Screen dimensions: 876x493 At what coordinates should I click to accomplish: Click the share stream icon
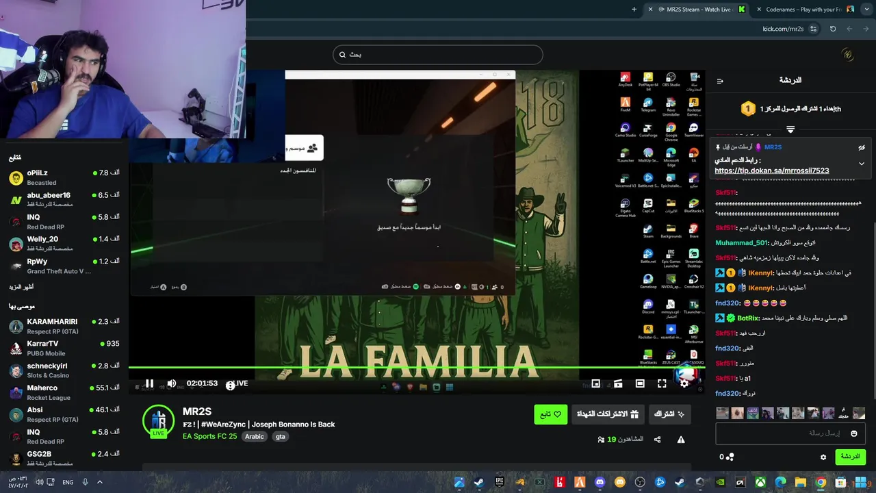[658, 440]
